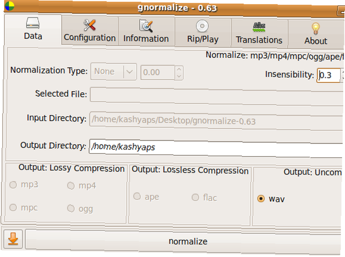Decrease the 0.00 value with down arrow

[x=179, y=76]
